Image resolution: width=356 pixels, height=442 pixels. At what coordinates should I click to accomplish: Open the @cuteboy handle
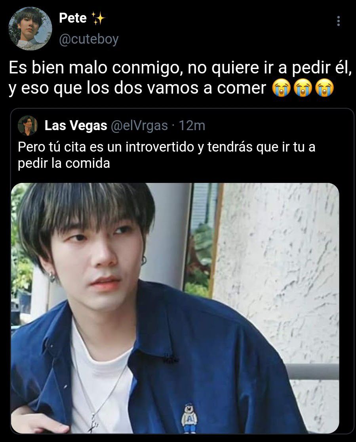point(89,39)
